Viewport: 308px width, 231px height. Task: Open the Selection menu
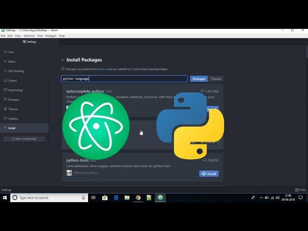[x=29, y=36]
